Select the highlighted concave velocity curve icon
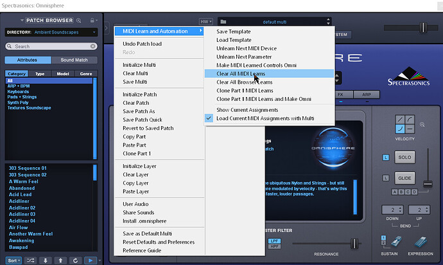The height and width of the screenshot is (265, 443). pos(399,129)
